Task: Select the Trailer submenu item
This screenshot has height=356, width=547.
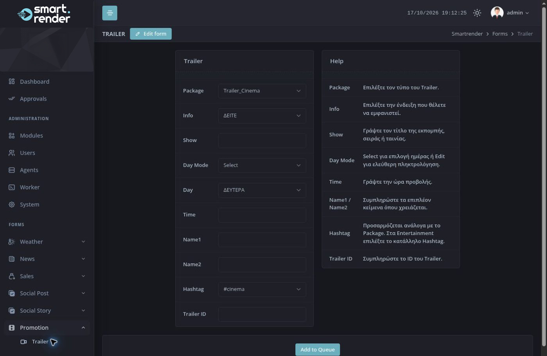Action: click(x=40, y=342)
